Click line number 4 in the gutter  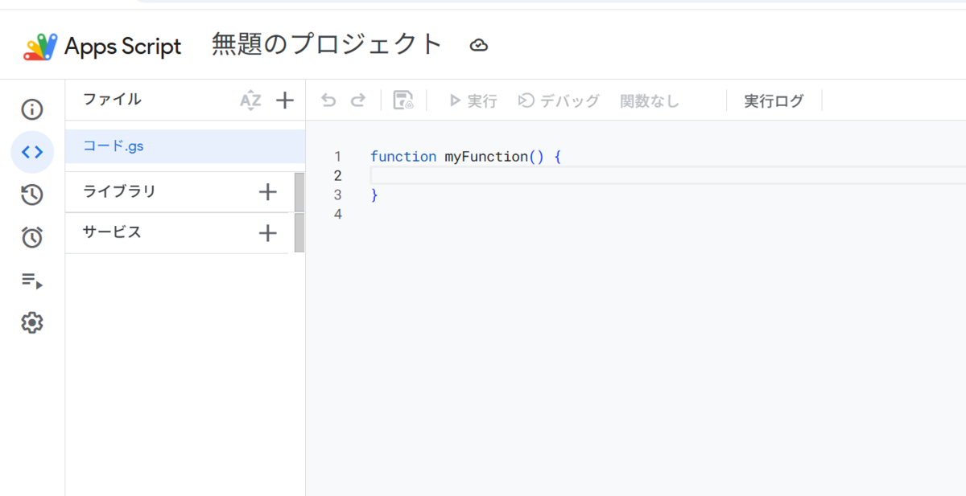[x=337, y=214]
